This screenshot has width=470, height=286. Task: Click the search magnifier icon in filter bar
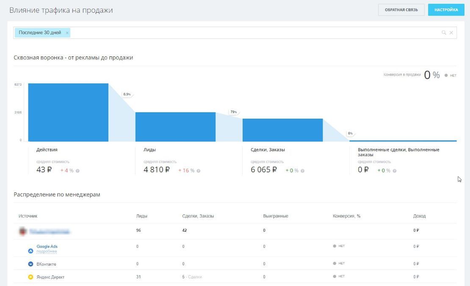pos(444,33)
